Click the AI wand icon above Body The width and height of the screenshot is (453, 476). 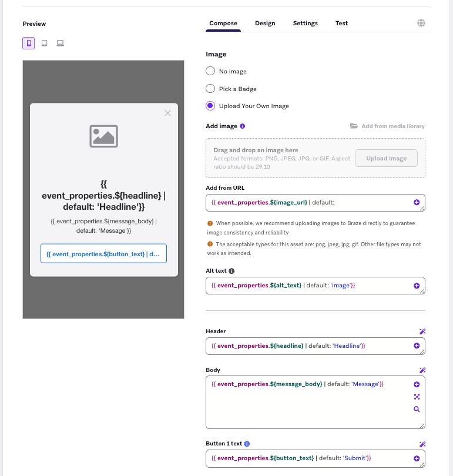(x=422, y=370)
